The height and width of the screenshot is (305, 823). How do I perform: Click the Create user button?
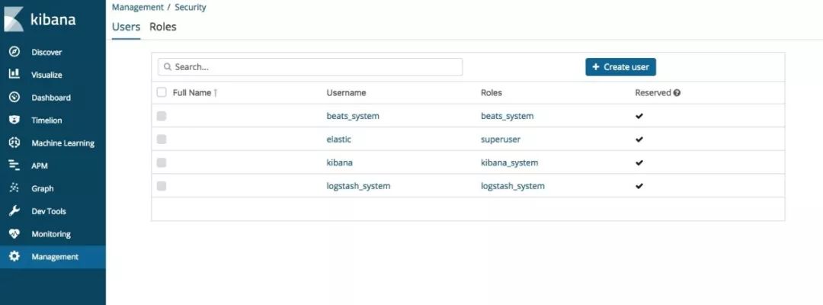tap(620, 66)
